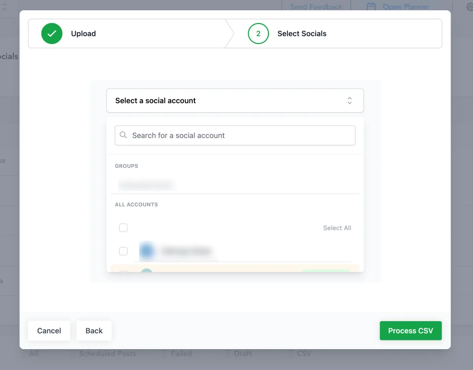Click the blurred blue account avatar
This screenshot has width=473, height=370.
pyautogui.click(x=147, y=251)
